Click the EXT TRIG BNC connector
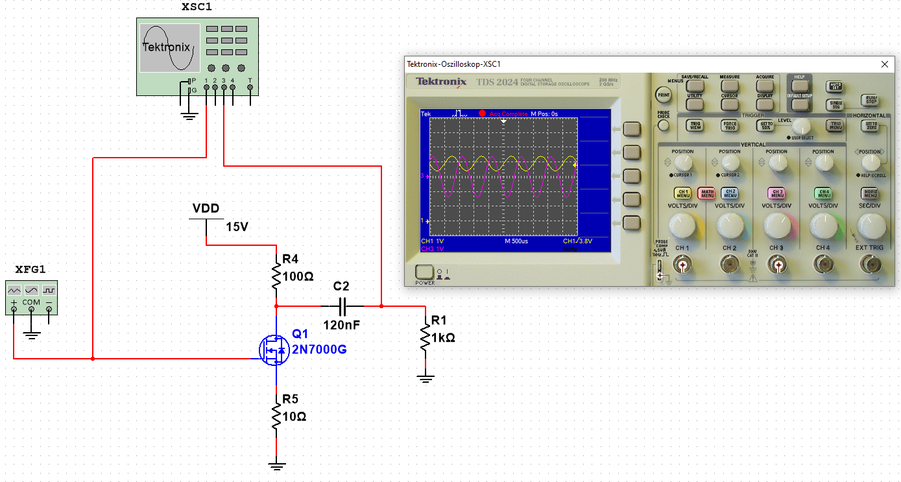Image resolution: width=901 pixels, height=482 pixels. (x=870, y=265)
